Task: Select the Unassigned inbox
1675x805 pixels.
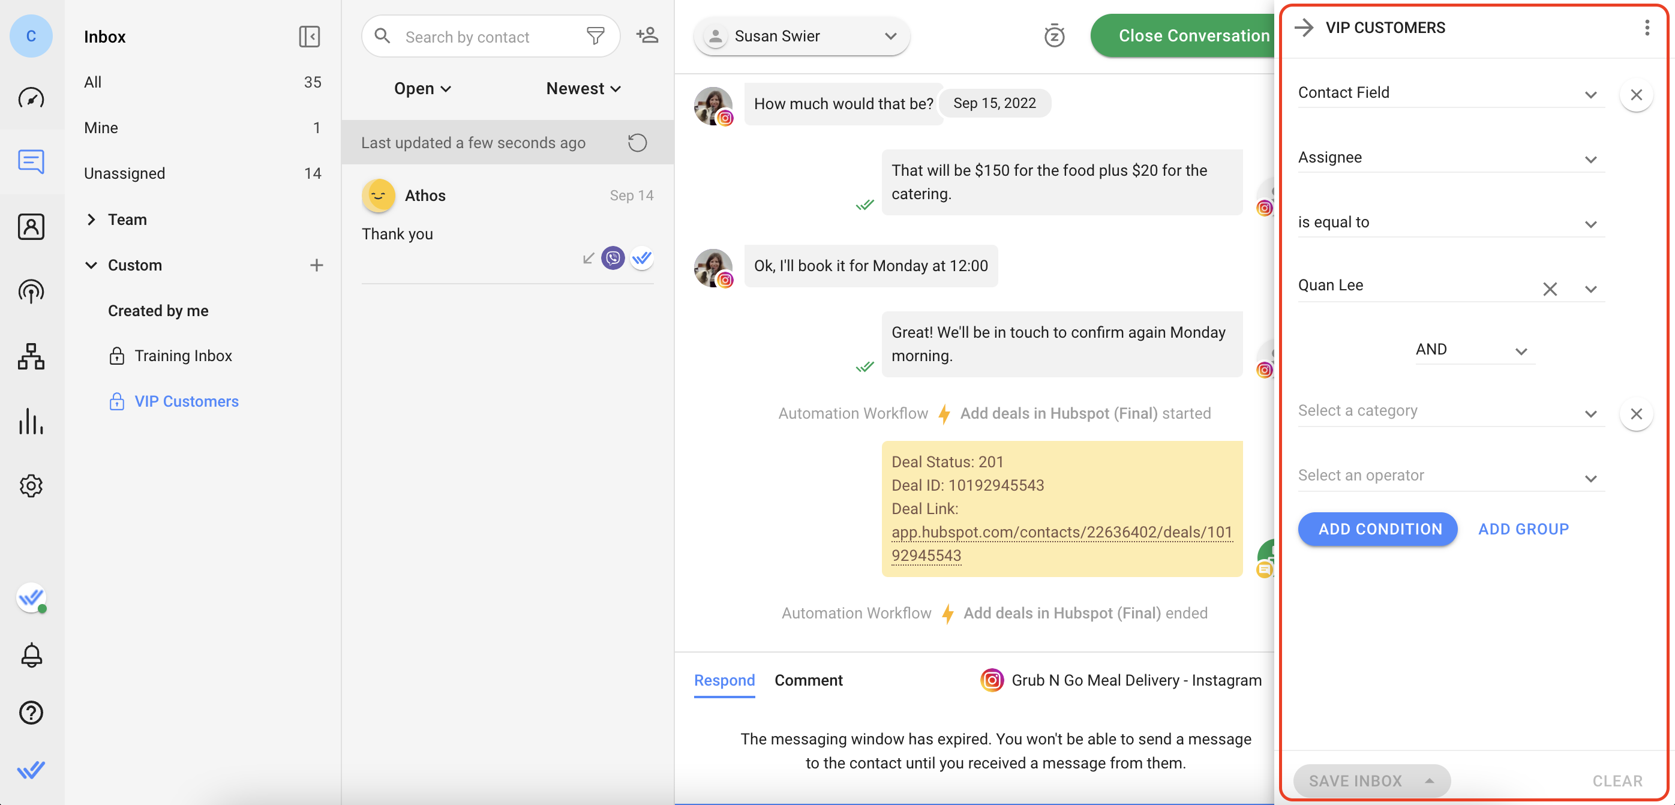Action: (x=203, y=173)
